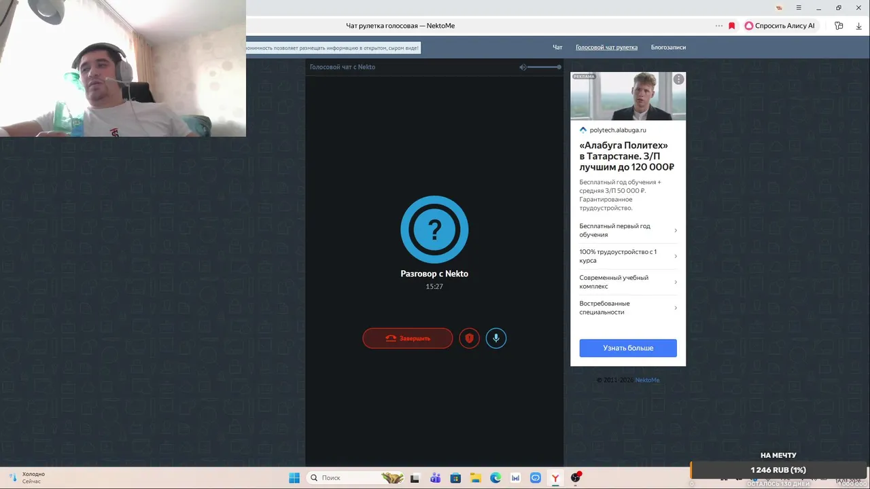
Task: Click the Разговор с Nekto heading
Action: (434, 274)
